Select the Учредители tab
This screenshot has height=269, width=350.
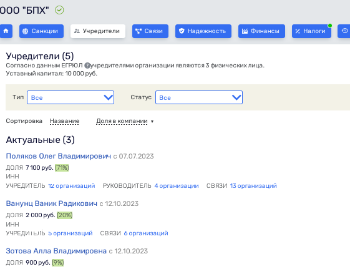pyautogui.click(x=98, y=31)
